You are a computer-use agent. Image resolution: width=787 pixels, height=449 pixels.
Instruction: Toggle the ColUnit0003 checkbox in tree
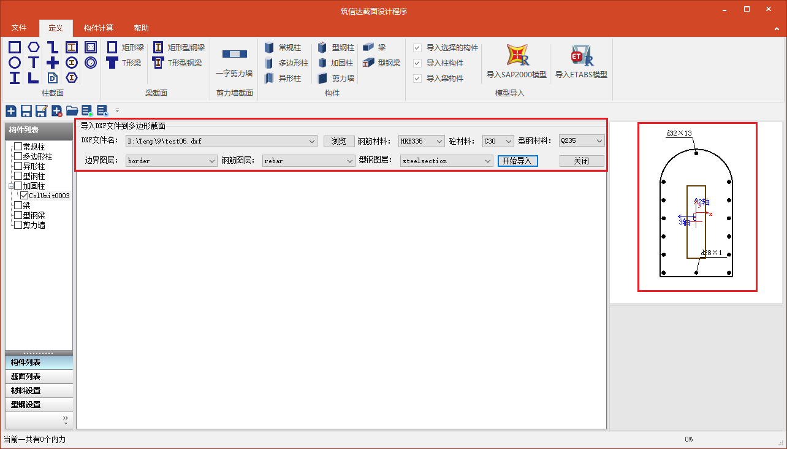[25, 196]
